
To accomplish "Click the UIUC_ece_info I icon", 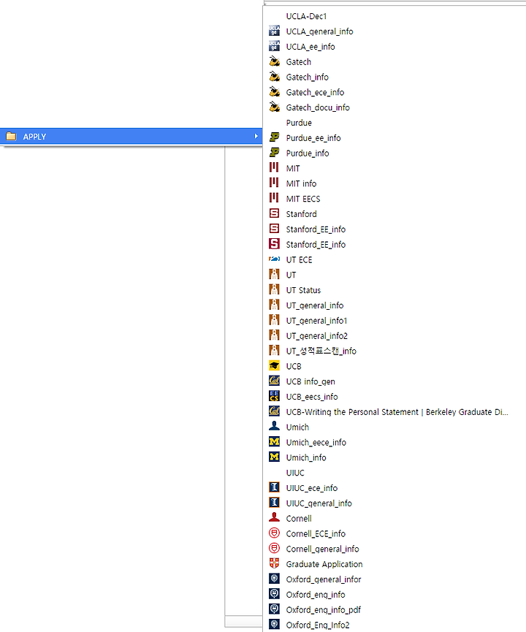I will (274, 487).
